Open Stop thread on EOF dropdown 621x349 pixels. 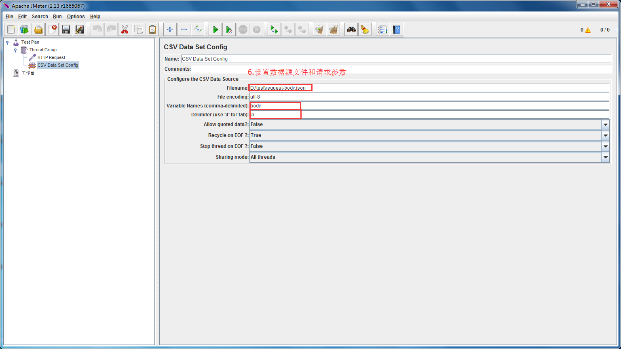click(x=605, y=146)
